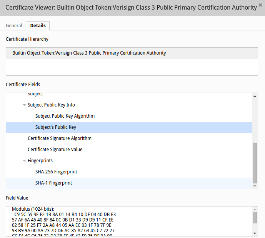Image resolution: width=265 pixels, height=238 pixels.
Task: Collapse the Subject Public Key Info node
Action: (x=24, y=105)
